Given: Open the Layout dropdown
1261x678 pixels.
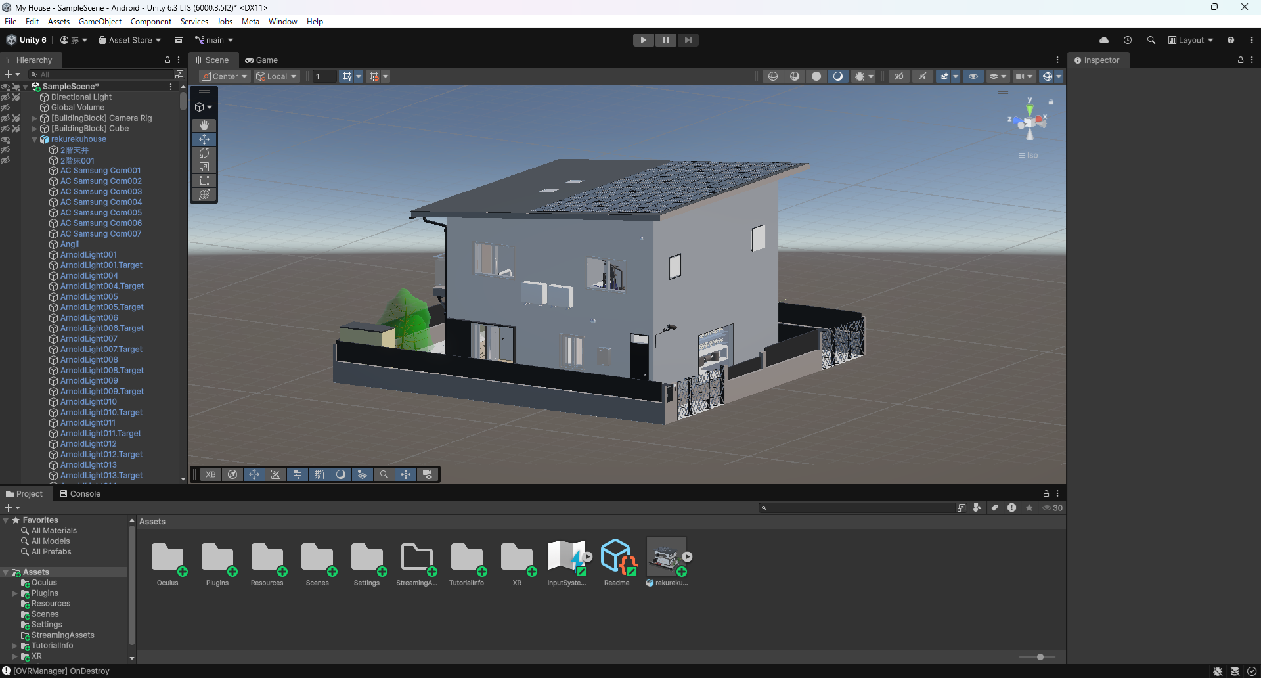Looking at the screenshot, I should coord(1190,40).
